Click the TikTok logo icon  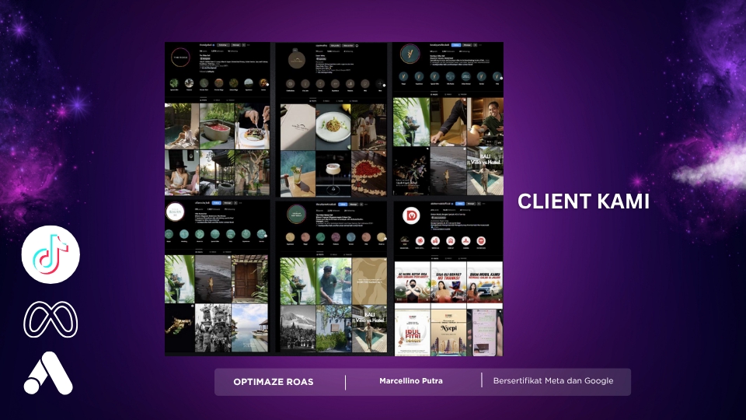51,254
